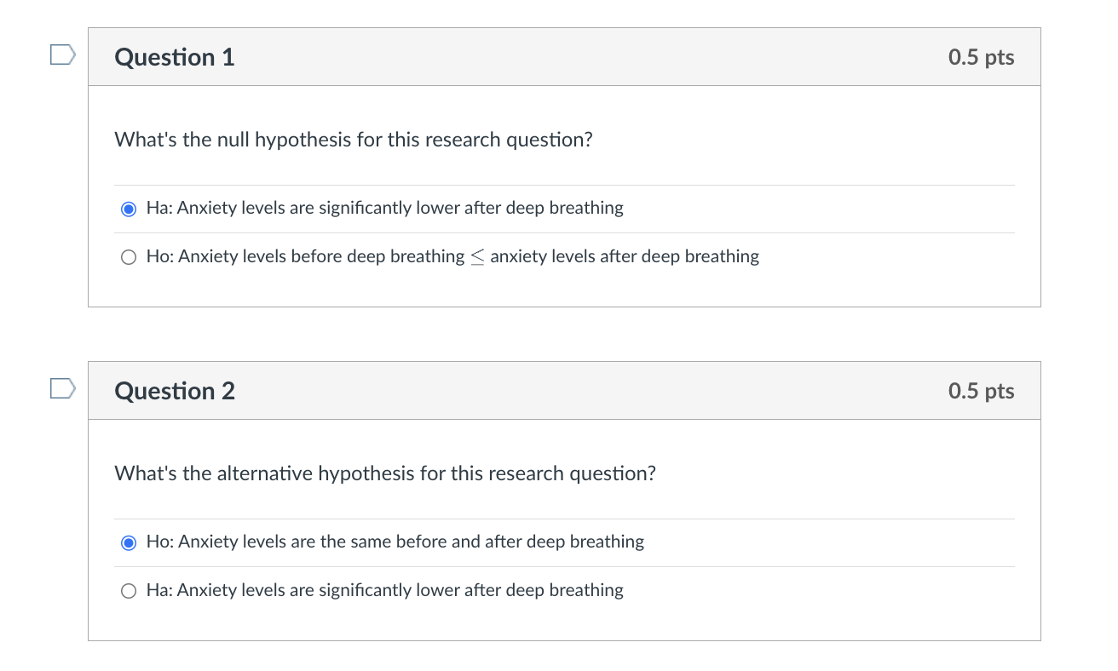The image size is (1118, 671).
Task: Click the less-than-or-equal symbol in Question 1
Action: [477, 257]
